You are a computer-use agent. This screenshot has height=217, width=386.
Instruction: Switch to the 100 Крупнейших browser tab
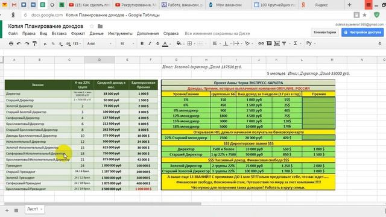275,5
